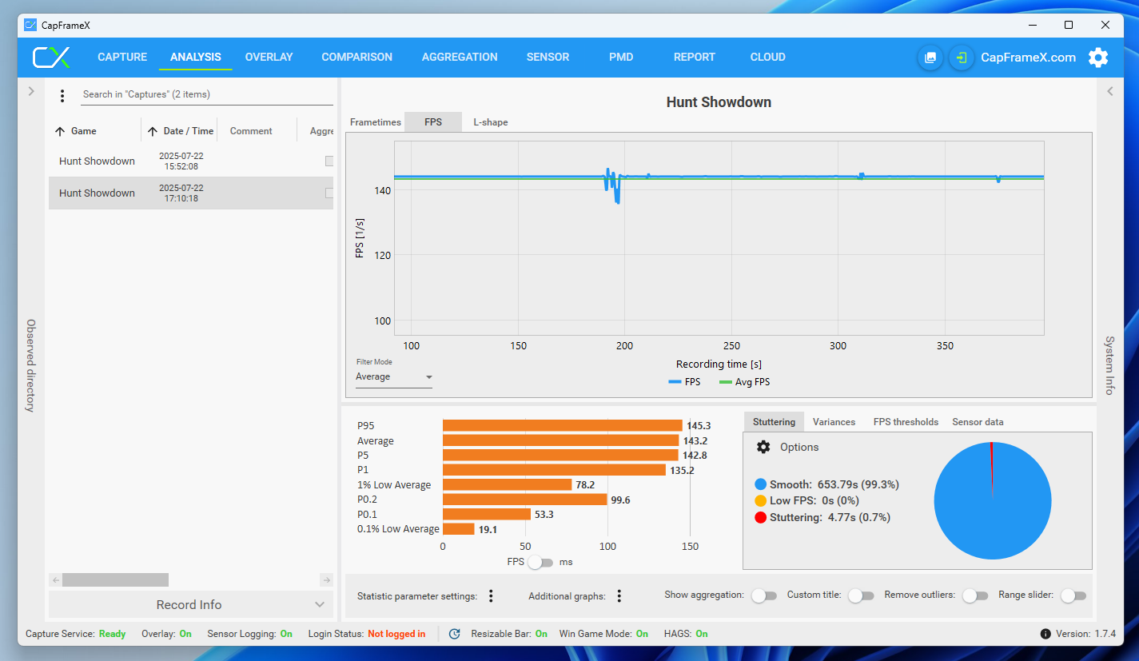Click the green login icon in header

pyautogui.click(x=962, y=58)
